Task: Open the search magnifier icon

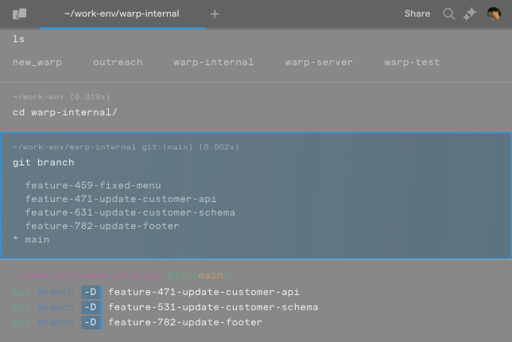Action: (x=449, y=14)
